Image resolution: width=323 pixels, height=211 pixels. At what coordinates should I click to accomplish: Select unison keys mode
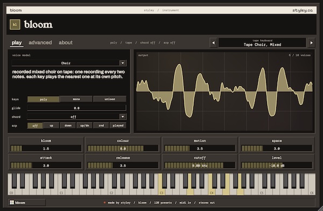point(110,99)
